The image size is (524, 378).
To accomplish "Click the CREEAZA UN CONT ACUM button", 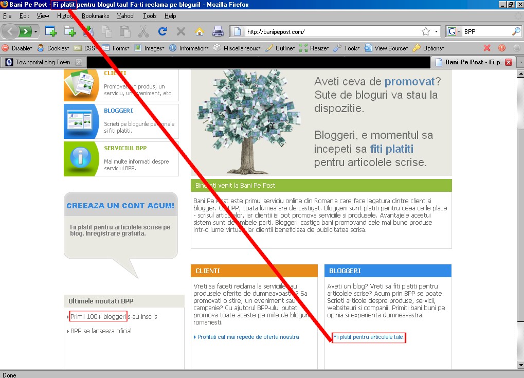I will (120, 206).
